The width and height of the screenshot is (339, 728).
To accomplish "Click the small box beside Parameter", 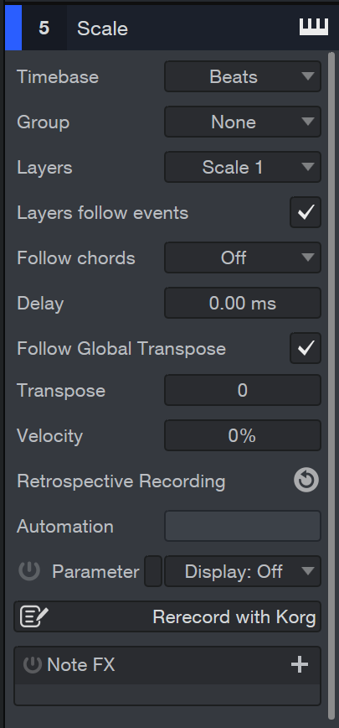I will coord(153,571).
